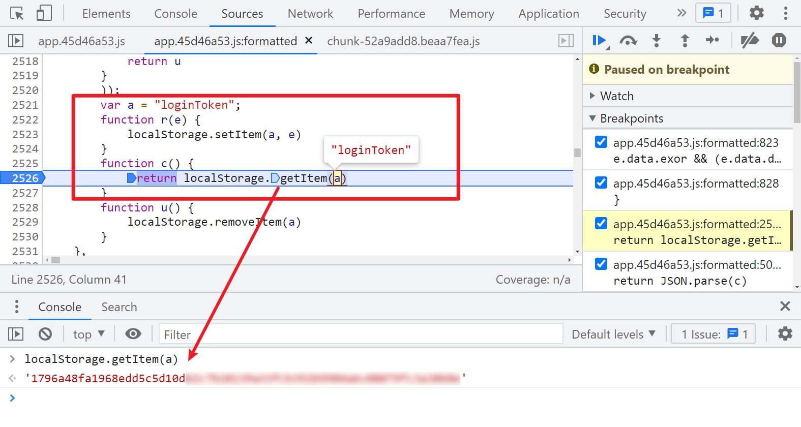This screenshot has height=427, width=801.
Task: Click the console Filter input field
Action: [x=361, y=334]
